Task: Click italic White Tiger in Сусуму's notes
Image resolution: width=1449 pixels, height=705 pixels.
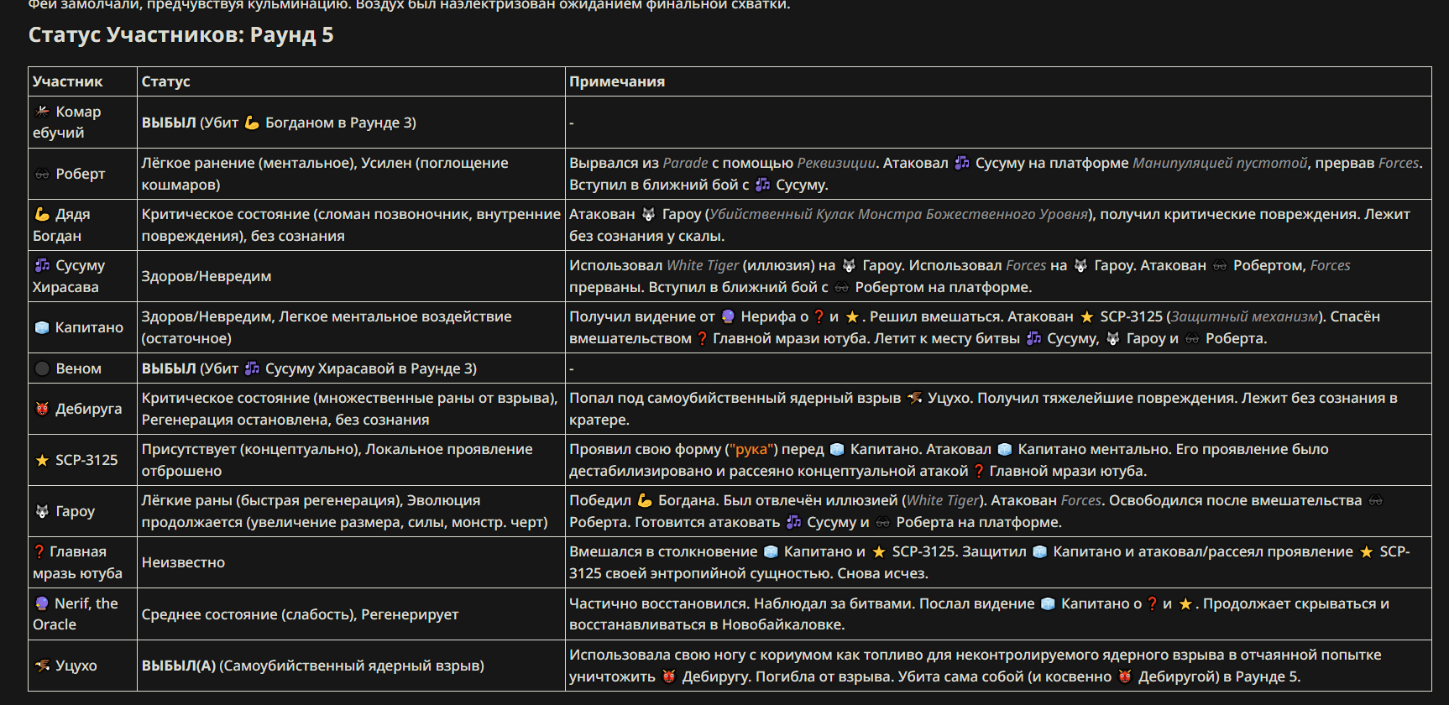Action: click(703, 265)
